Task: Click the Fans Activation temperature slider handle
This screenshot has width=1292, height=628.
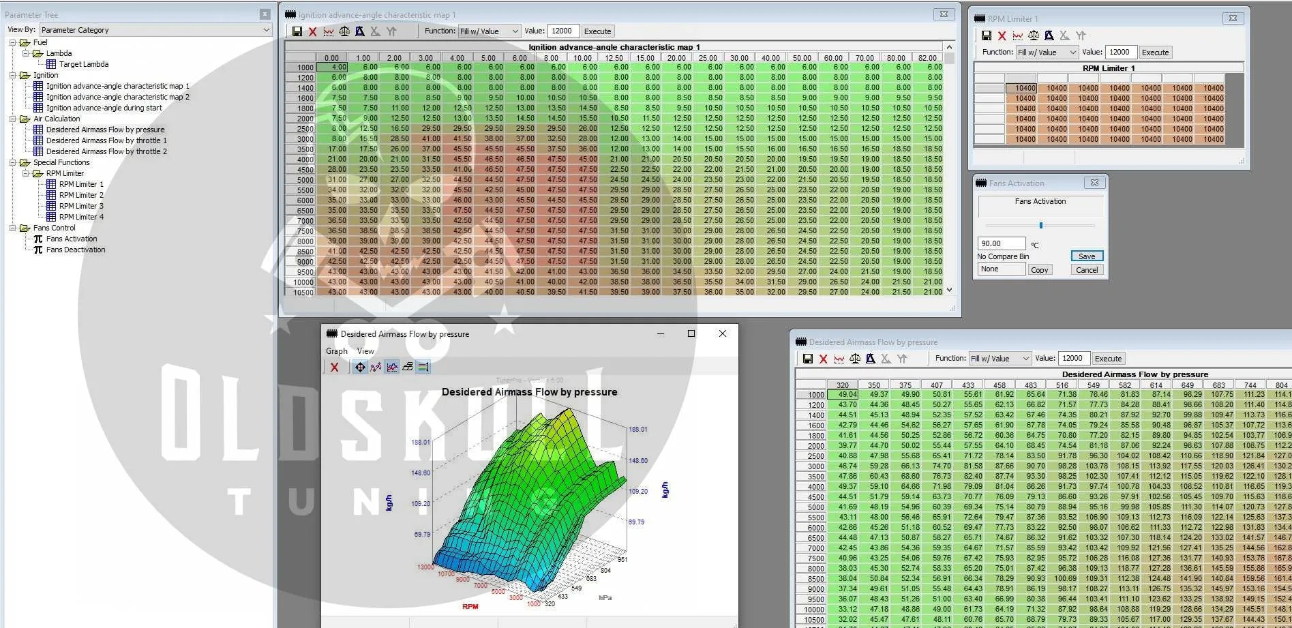Action: click(1040, 225)
